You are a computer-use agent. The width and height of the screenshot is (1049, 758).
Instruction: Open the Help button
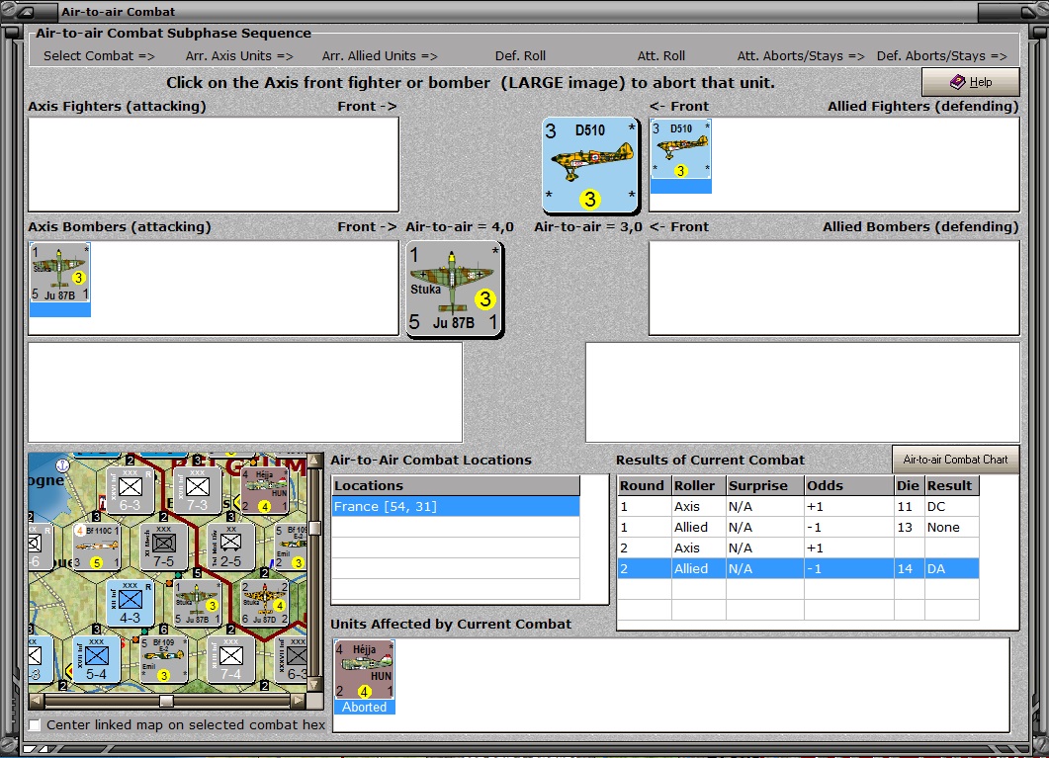point(971,82)
